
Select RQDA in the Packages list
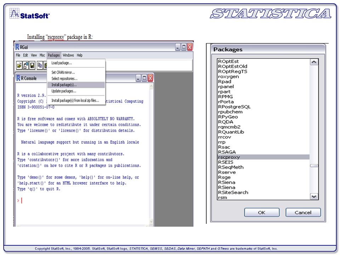[x=263, y=122]
